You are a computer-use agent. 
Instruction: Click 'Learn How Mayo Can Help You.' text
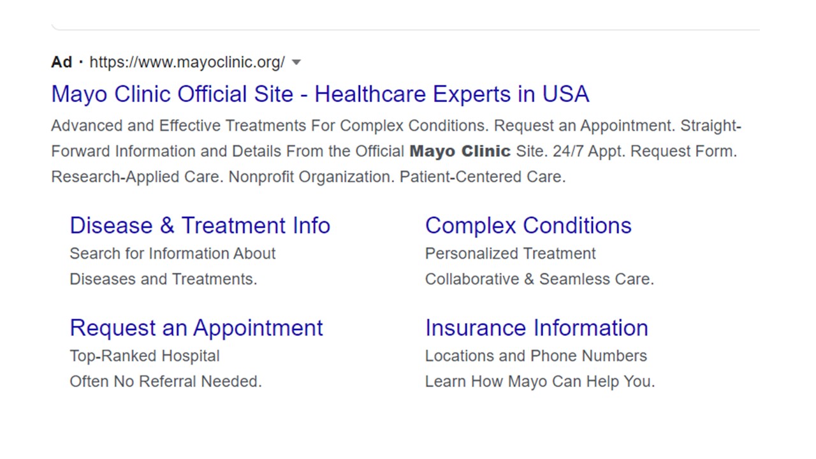540,381
